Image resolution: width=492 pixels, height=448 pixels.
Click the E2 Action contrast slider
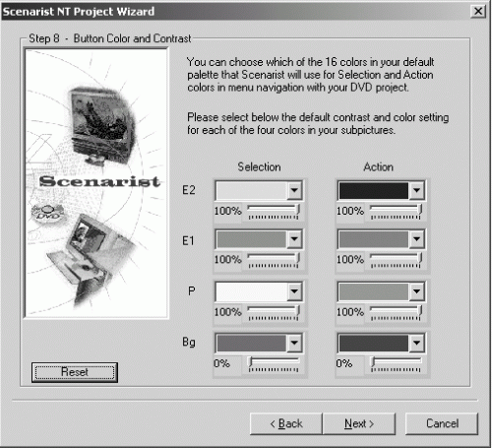pos(396,212)
